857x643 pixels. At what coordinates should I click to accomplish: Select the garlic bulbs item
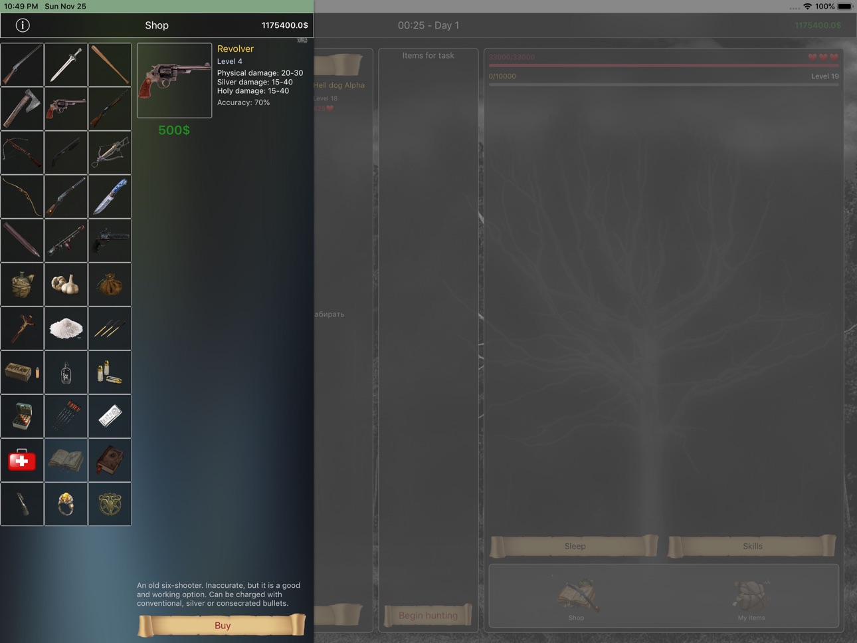tap(66, 284)
